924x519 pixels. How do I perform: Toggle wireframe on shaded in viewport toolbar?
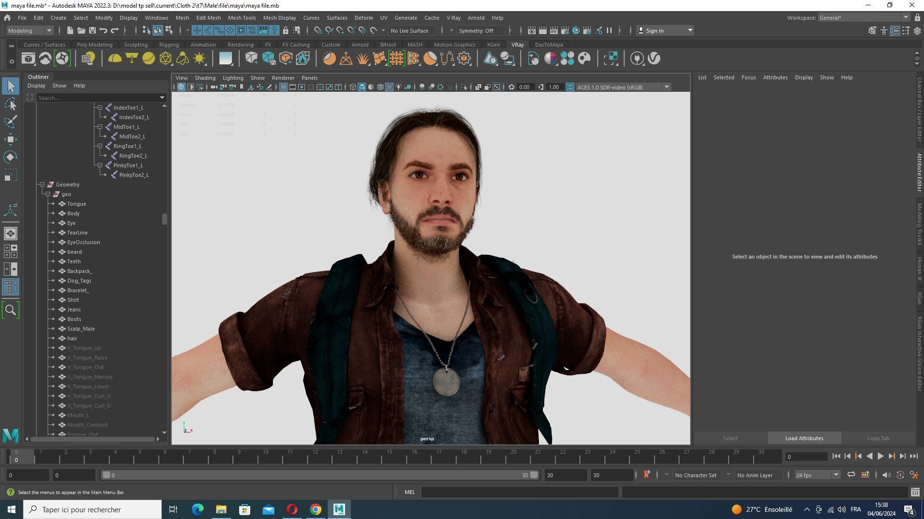380,87
